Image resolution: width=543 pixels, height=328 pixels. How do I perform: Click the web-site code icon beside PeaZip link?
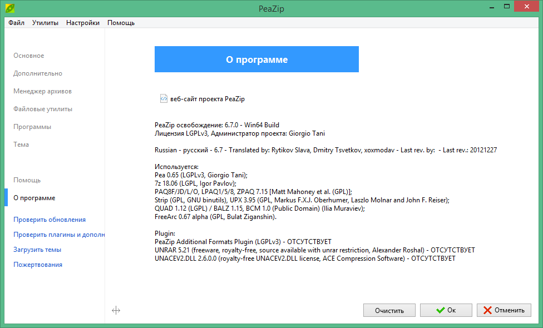(x=164, y=99)
